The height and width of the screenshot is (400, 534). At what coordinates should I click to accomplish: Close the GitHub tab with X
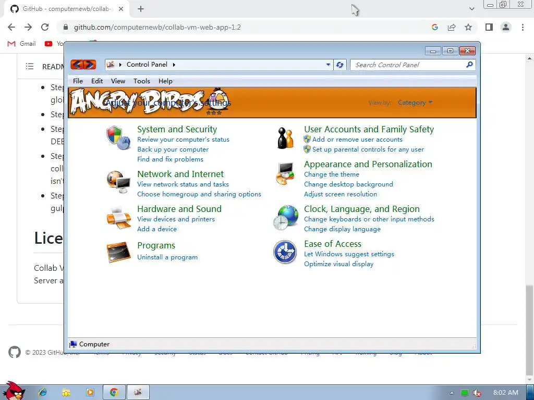pyautogui.click(x=121, y=9)
